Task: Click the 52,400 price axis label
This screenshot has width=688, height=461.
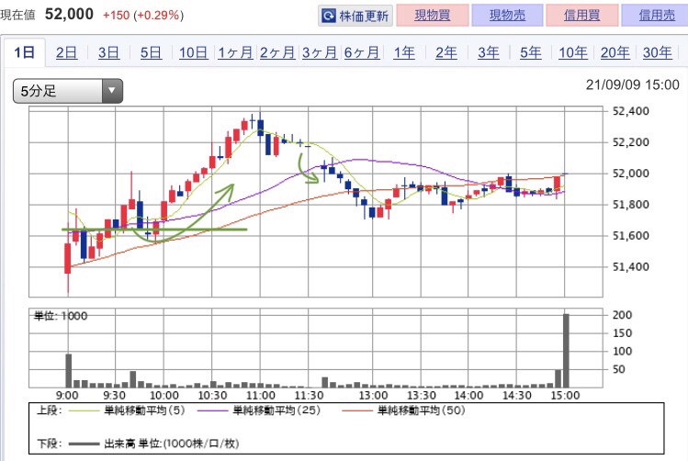Action: pyautogui.click(x=630, y=111)
